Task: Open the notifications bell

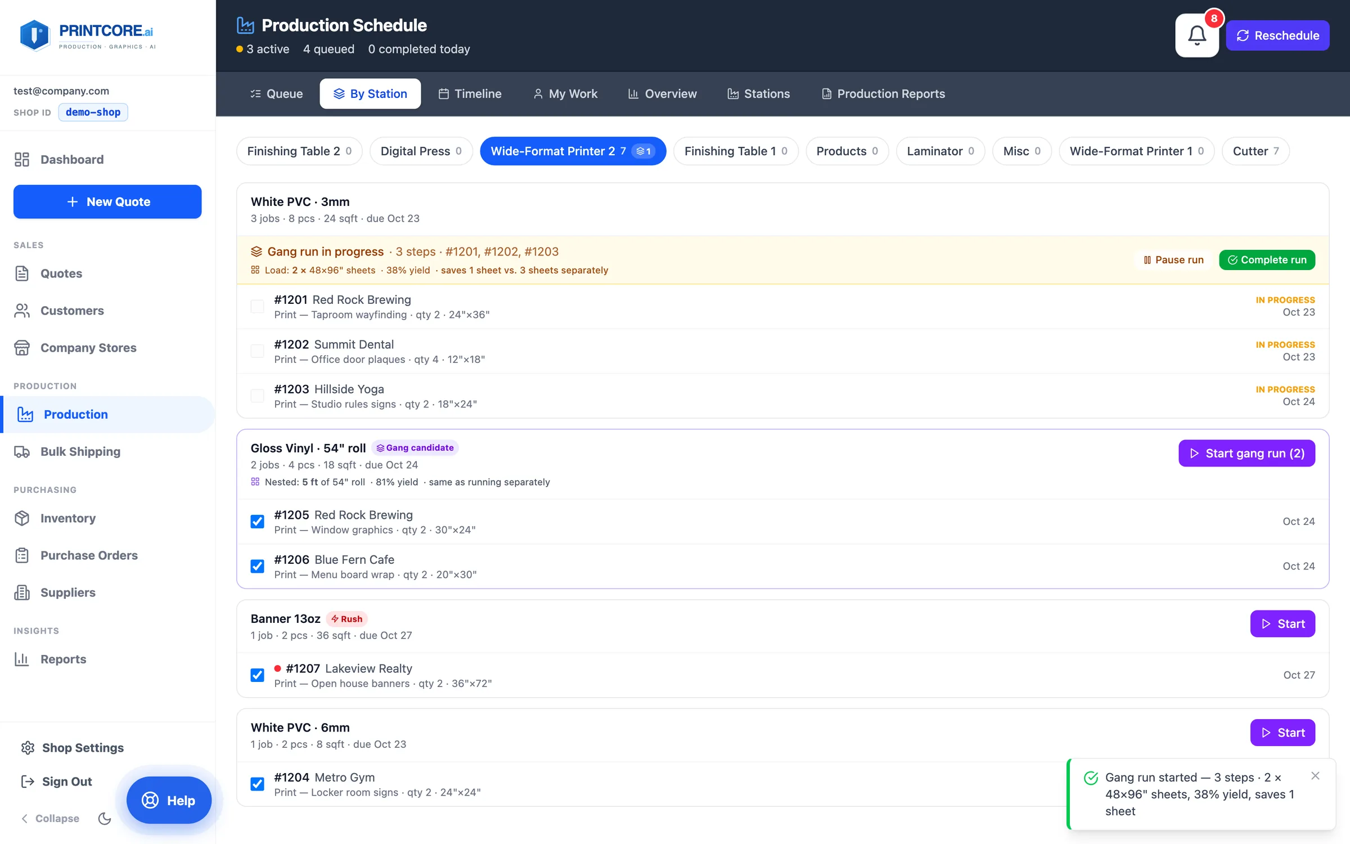Action: (1196, 35)
